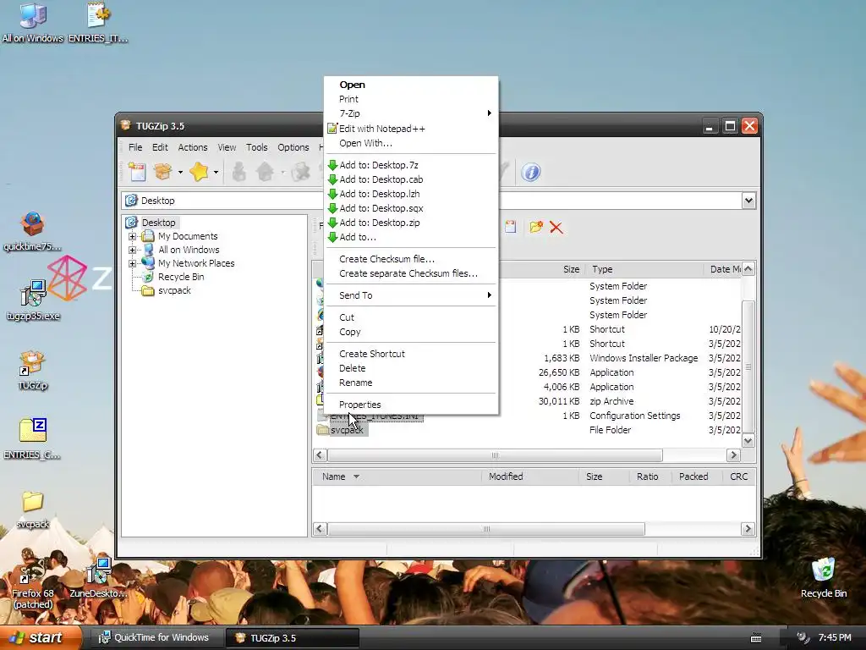Viewport: 866px width, 650px height.
Task: Choose Cut in context menu
Action: click(x=412, y=318)
